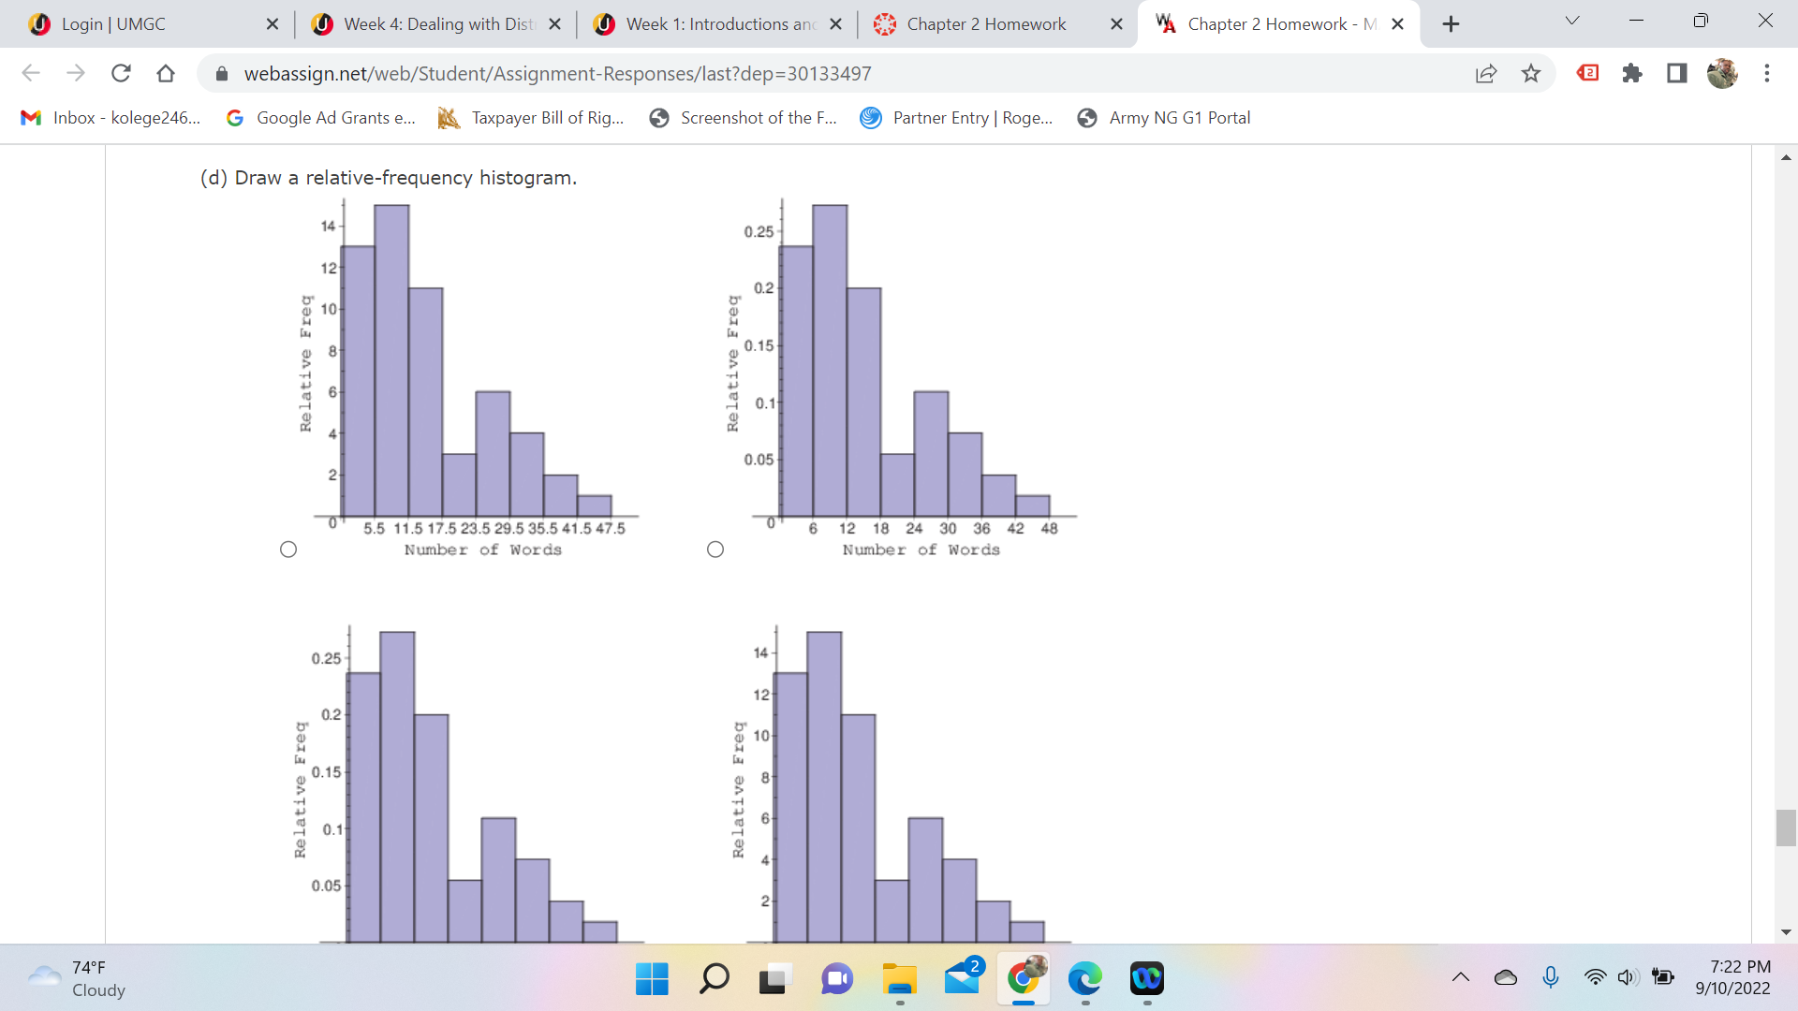Open the Google Ad Grants bookmark
The image size is (1798, 1011).
point(319,118)
